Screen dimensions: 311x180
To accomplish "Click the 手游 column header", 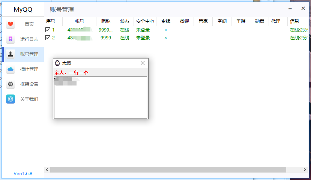I will (241, 21).
